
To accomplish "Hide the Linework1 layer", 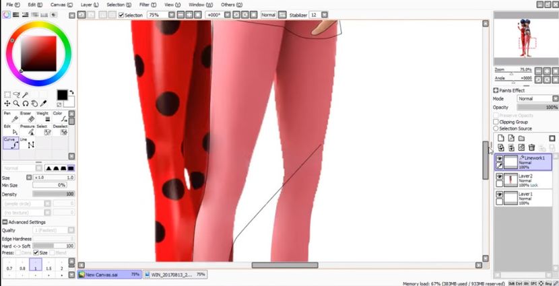I will tap(500, 159).
